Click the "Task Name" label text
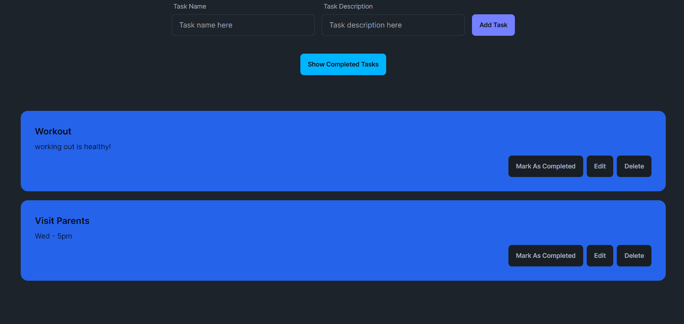 190,6
